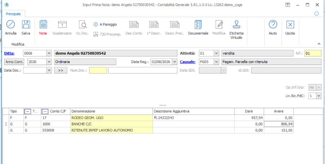The width and height of the screenshot is (325, 164).
Task: Click the Rif. input field
Action: tap(313, 53)
